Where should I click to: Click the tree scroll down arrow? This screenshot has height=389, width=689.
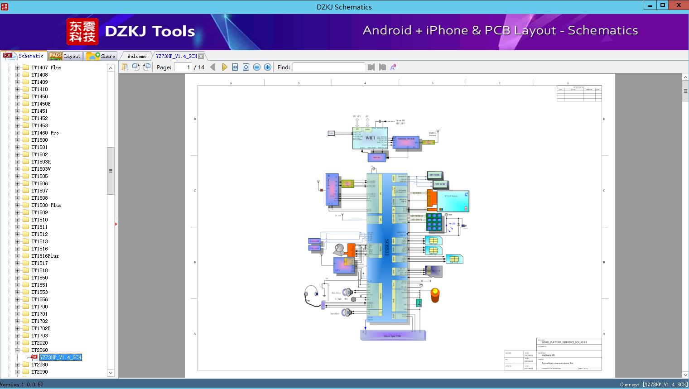tap(111, 373)
